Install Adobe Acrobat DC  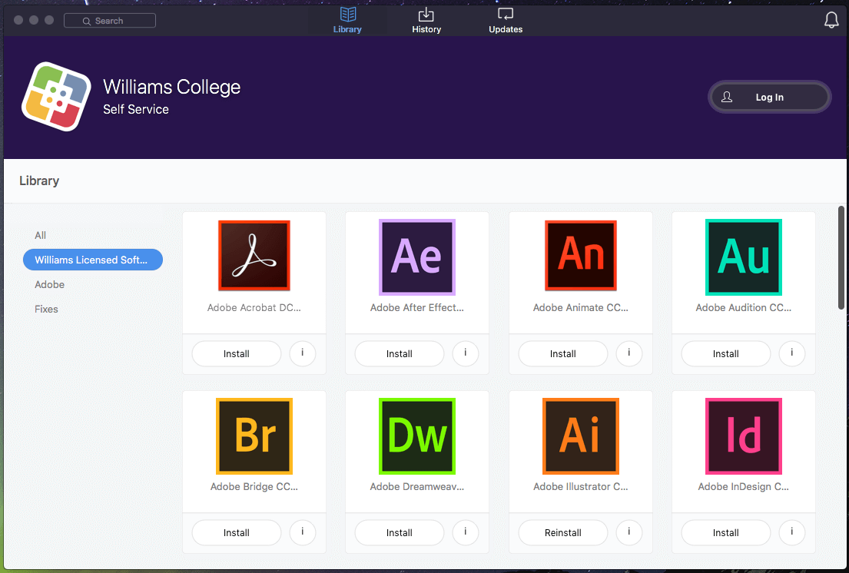(237, 353)
